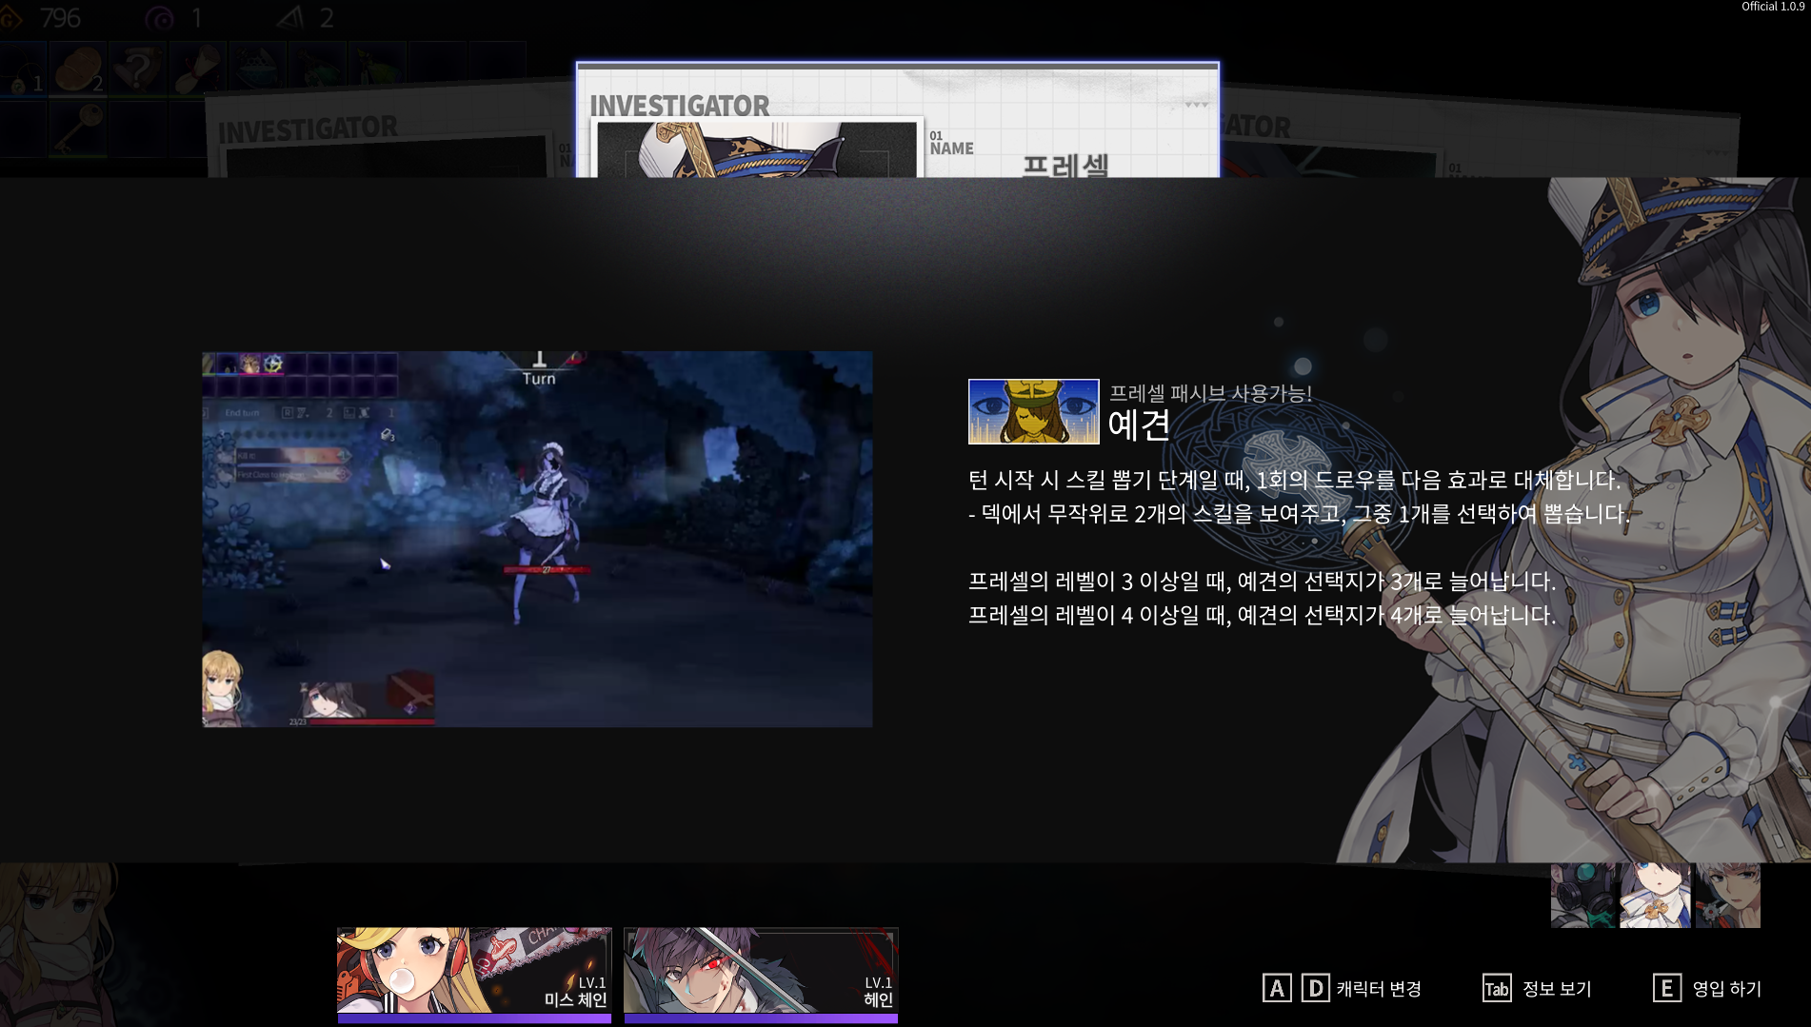Image resolution: width=1811 pixels, height=1027 pixels.
Task: Click the D key prompt
Action: point(1315,988)
